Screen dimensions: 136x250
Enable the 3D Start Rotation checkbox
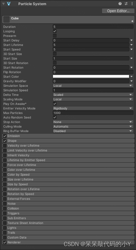pyautogui.click(x=55, y=63)
